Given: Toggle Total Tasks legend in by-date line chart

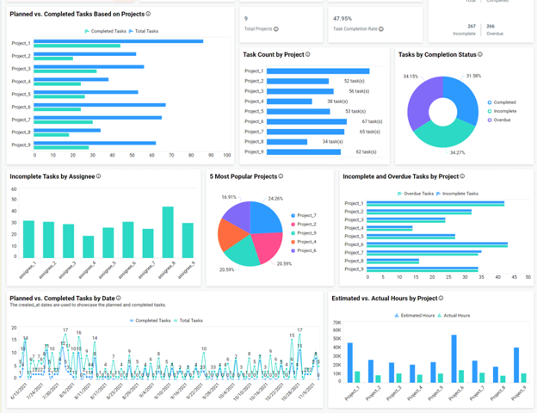Looking at the screenshot, I should (x=188, y=321).
